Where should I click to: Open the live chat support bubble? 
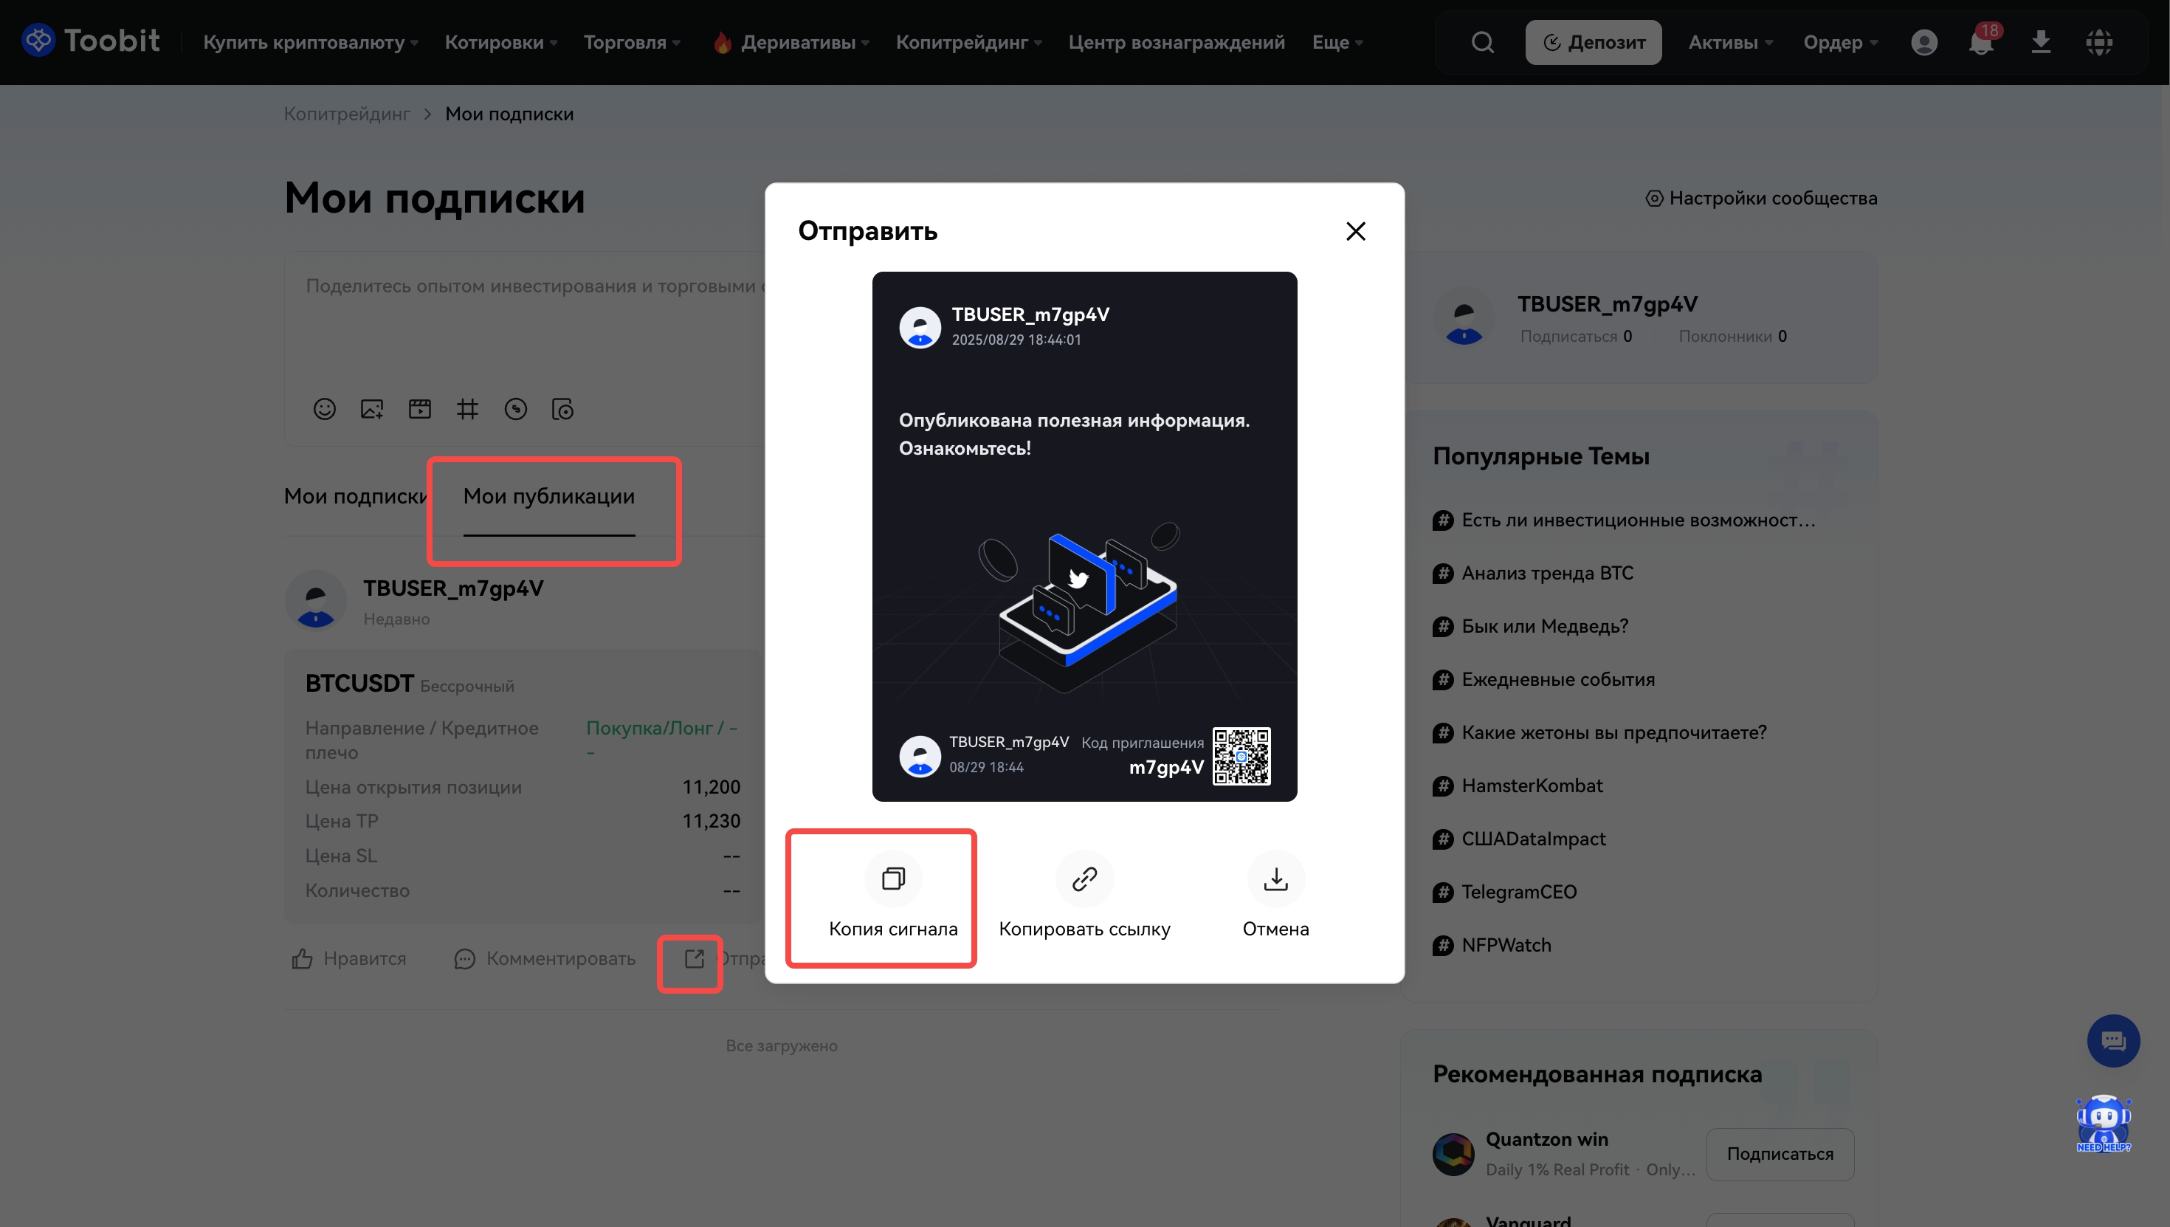[2112, 1041]
